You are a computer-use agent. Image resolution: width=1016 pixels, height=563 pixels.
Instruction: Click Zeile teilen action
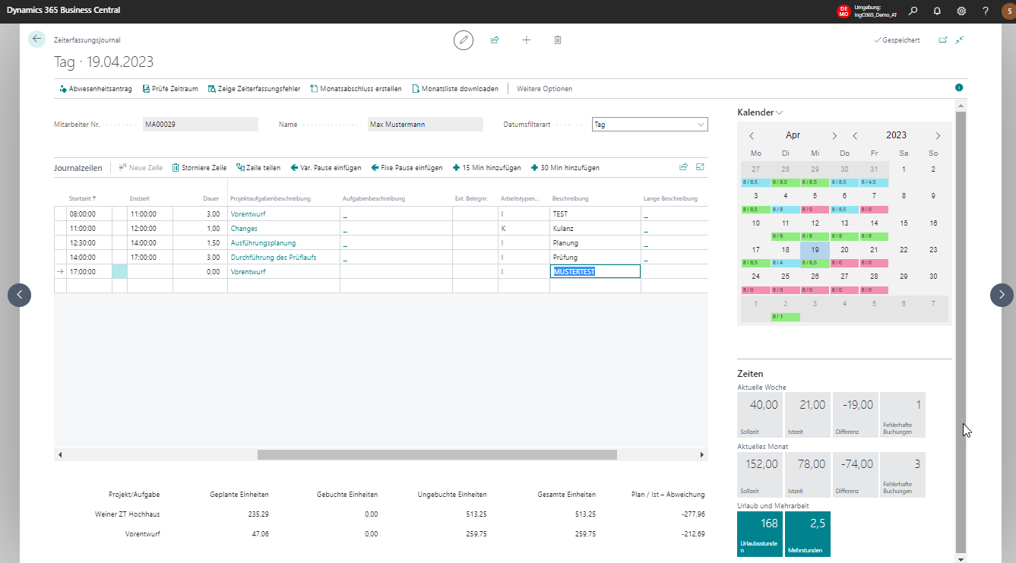[258, 168]
